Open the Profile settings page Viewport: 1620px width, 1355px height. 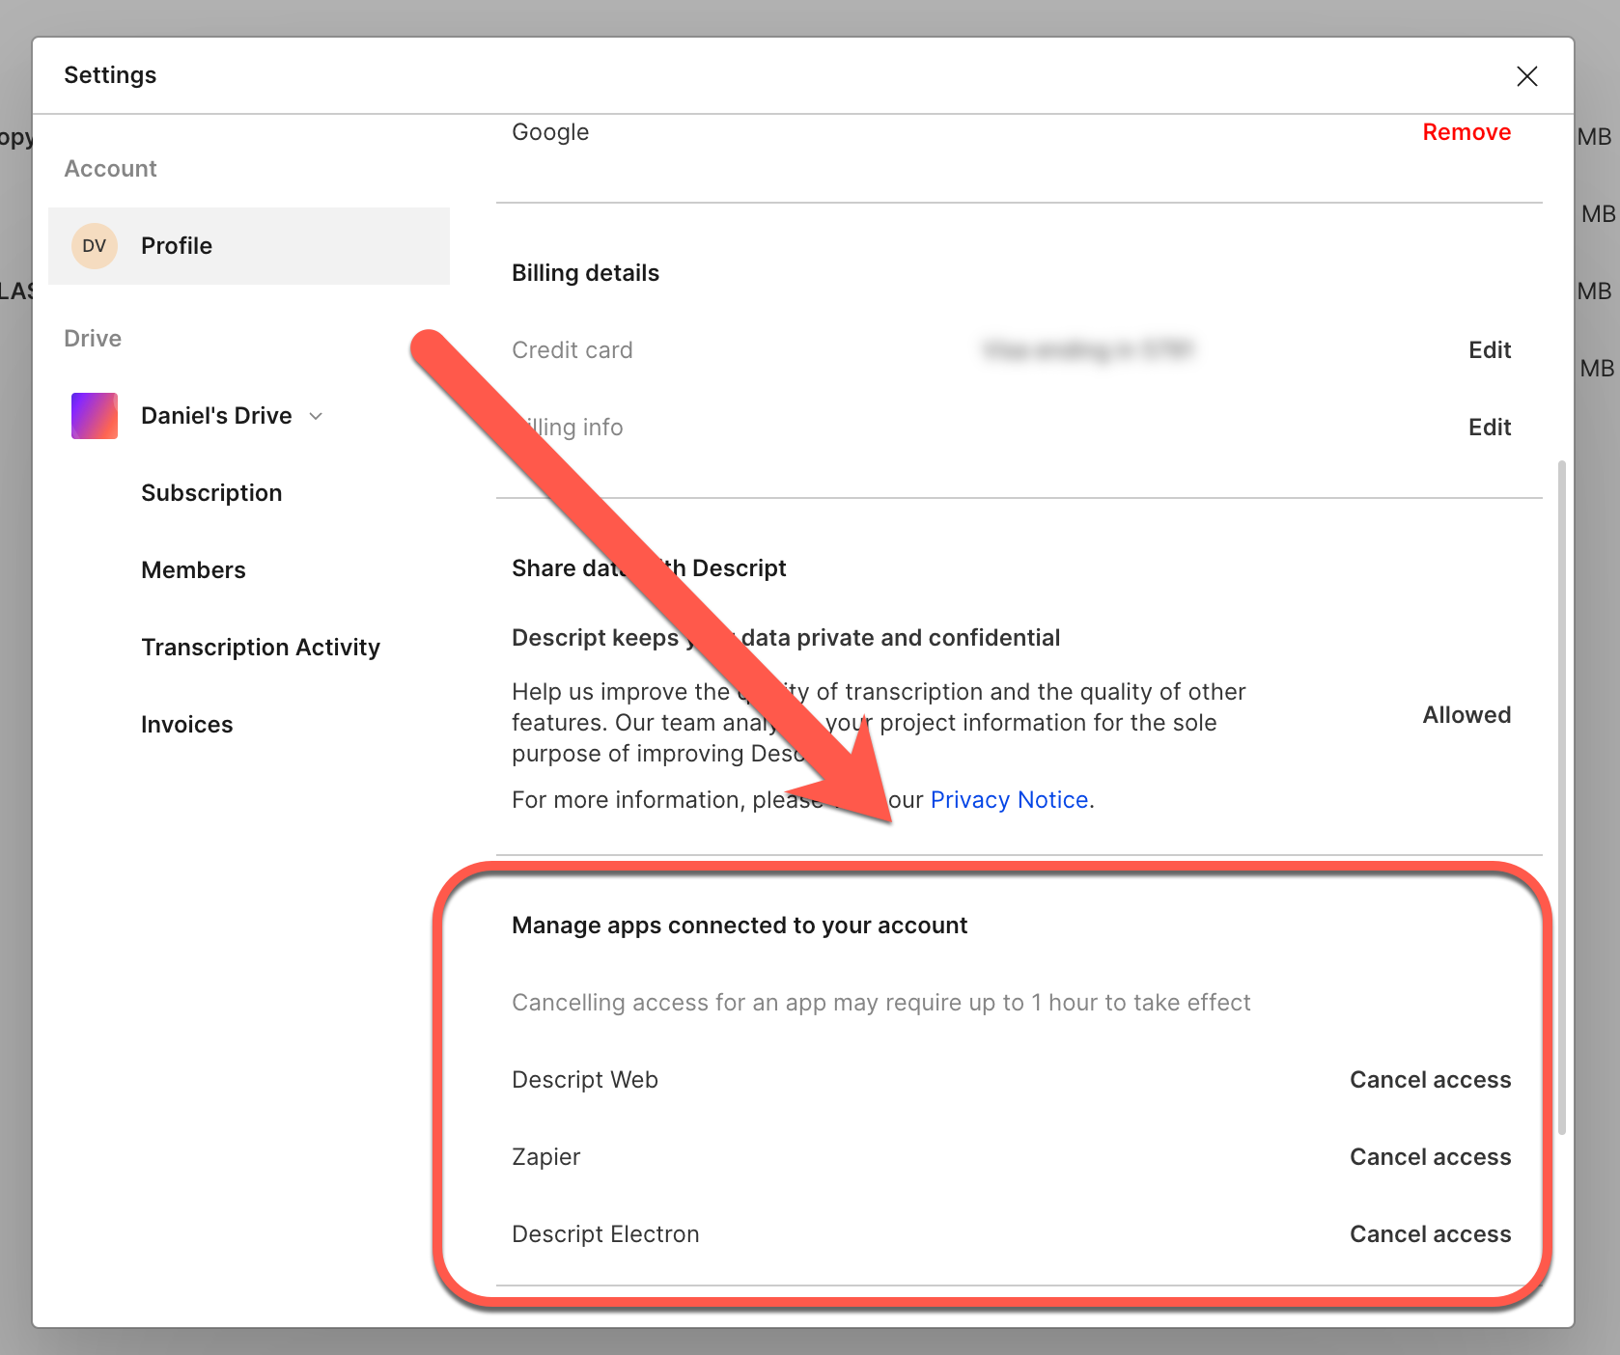tap(249, 246)
